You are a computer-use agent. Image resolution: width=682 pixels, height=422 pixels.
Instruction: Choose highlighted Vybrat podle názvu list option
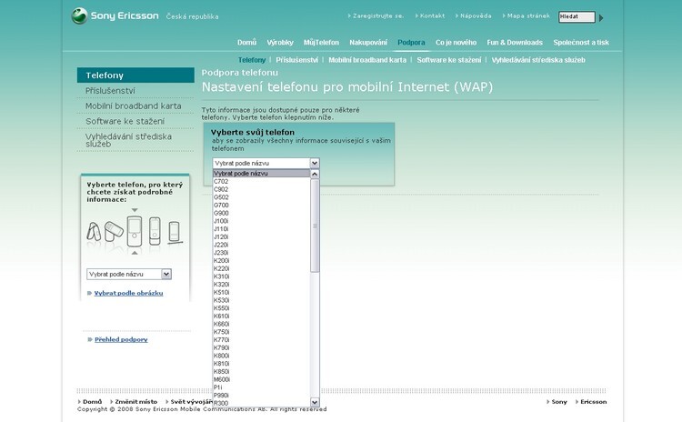tap(261, 174)
